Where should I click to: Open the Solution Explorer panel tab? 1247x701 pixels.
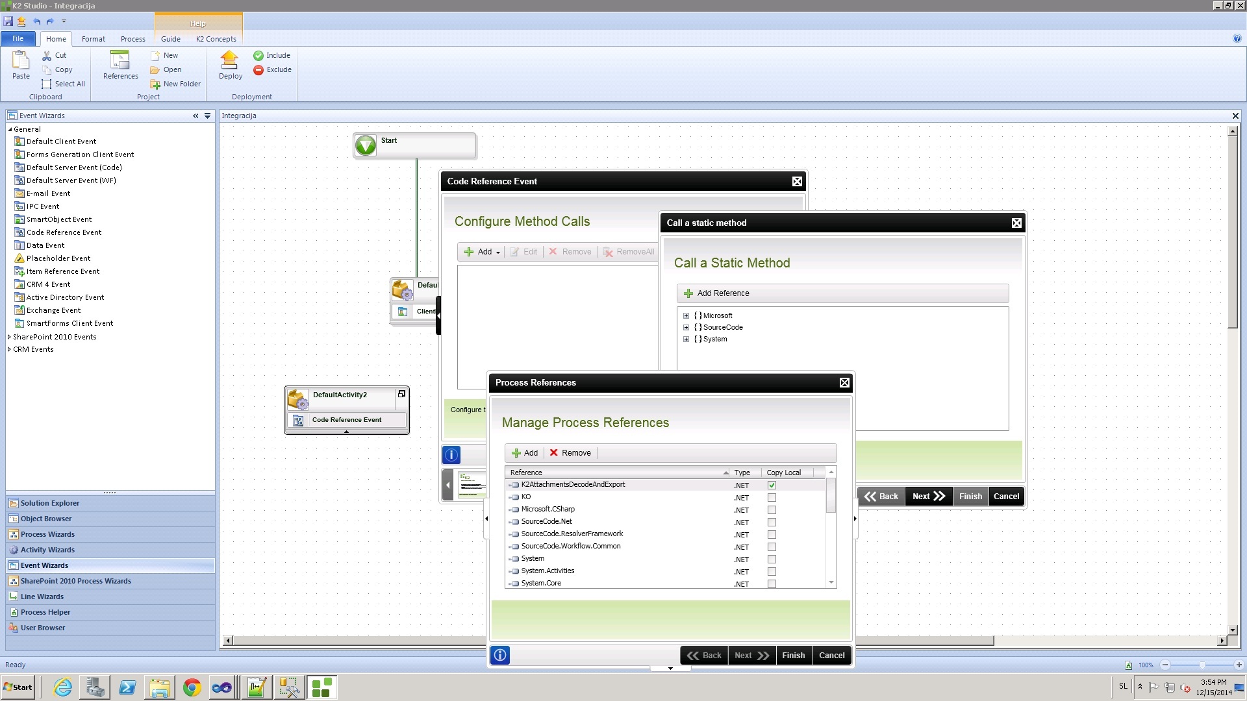pos(110,503)
